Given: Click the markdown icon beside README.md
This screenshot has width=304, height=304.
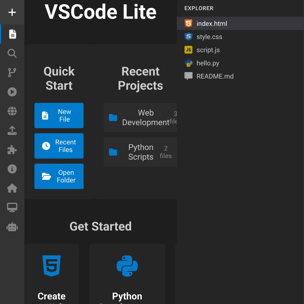Looking at the screenshot, I should (188, 76).
